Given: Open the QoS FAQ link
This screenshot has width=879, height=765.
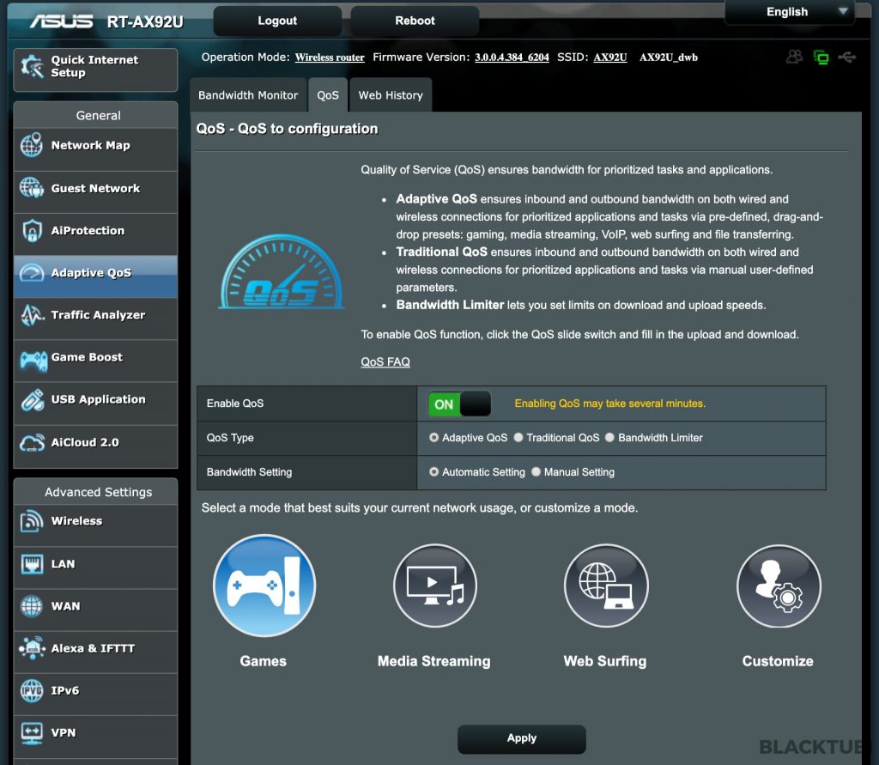Looking at the screenshot, I should pos(385,361).
